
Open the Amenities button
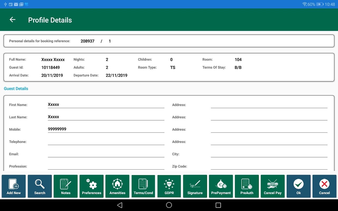point(117,186)
